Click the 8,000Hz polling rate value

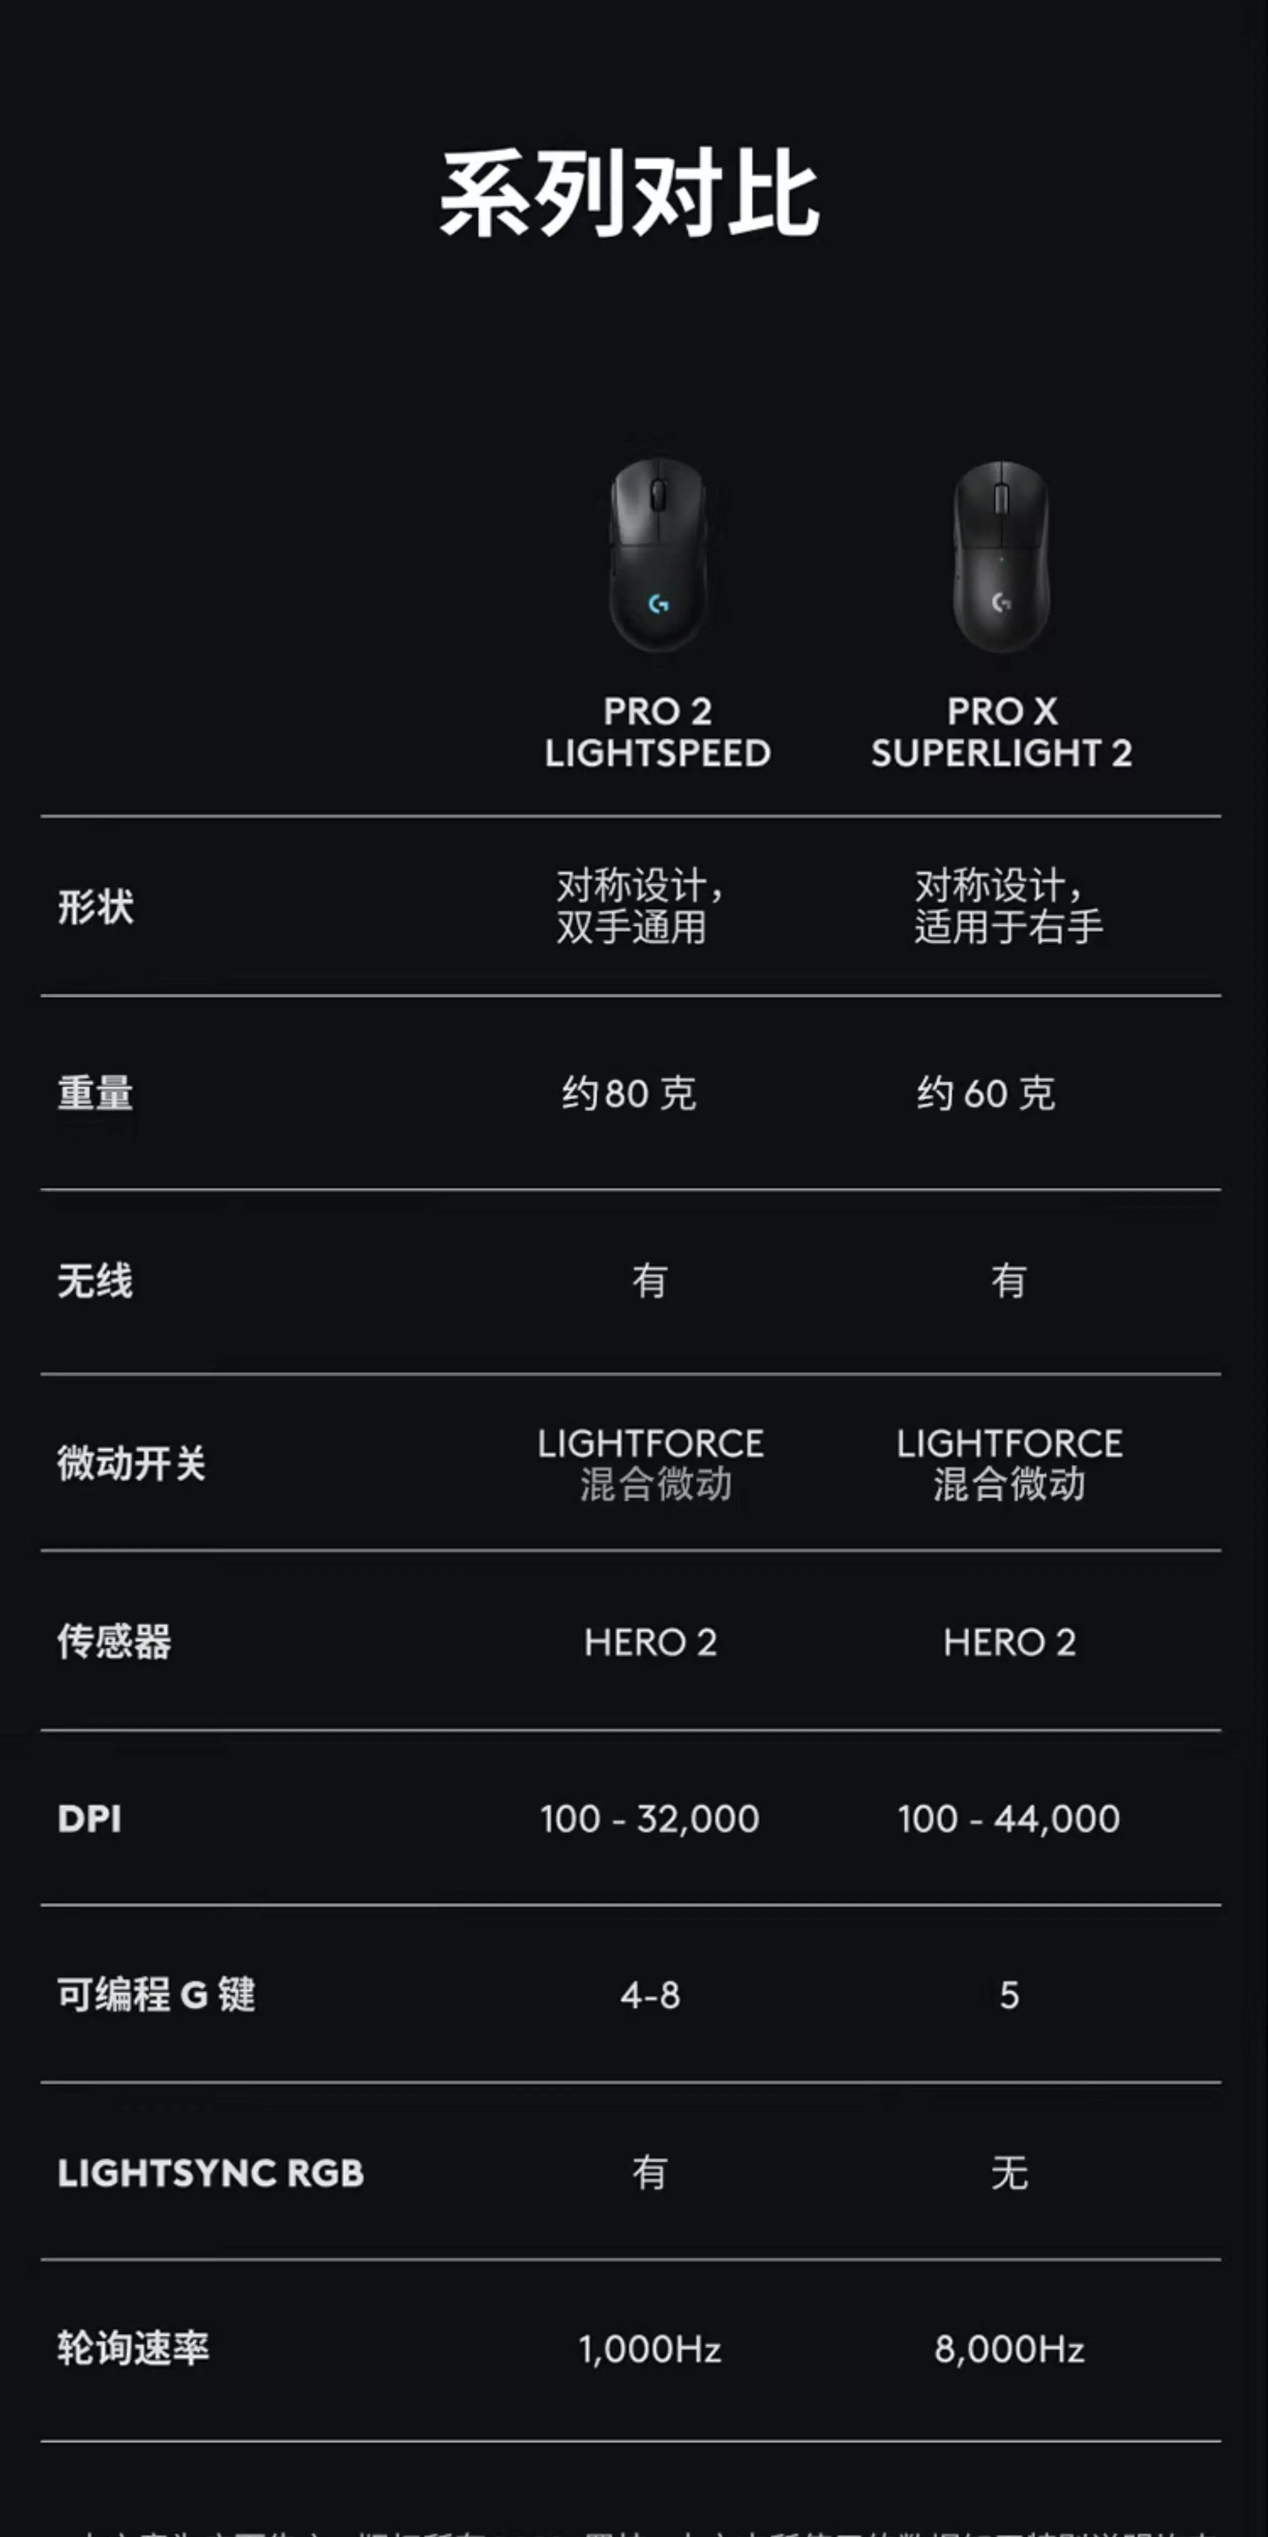[x=1009, y=2350]
